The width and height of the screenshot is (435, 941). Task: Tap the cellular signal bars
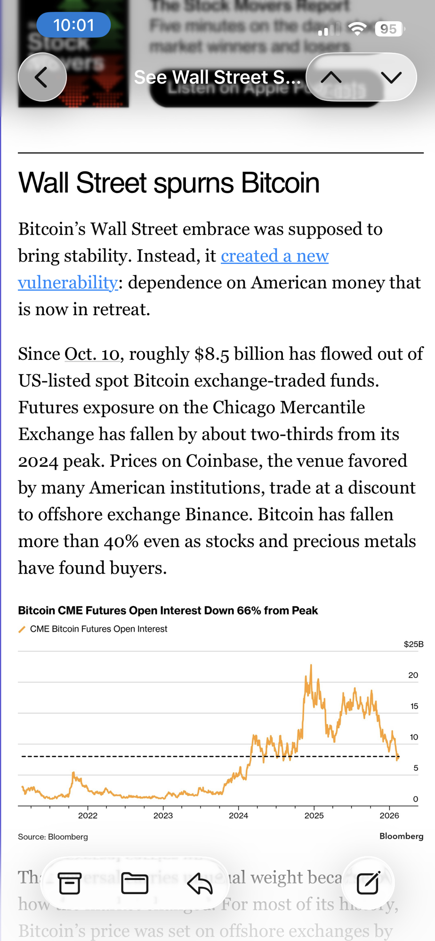pyautogui.click(x=328, y=30)
